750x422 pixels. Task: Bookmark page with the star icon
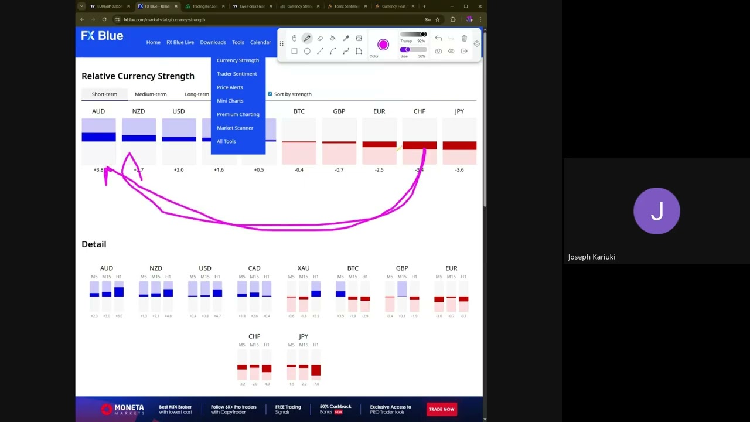point(437,19)
